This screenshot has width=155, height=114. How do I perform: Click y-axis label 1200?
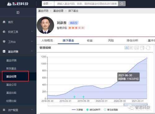click(43, 57)
